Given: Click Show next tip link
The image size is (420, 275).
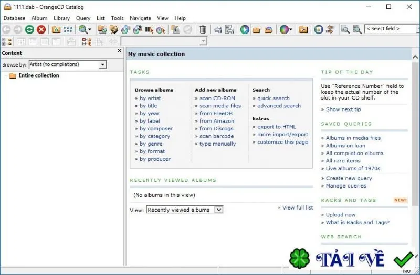Looking at the screenshot, I should [343, 109].
